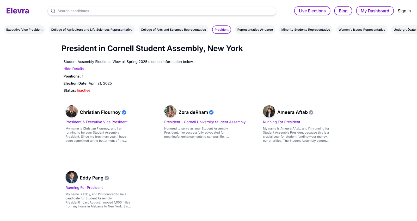Click the Elevra logo
Screen dimensions: 417x221
pos(18,11)
